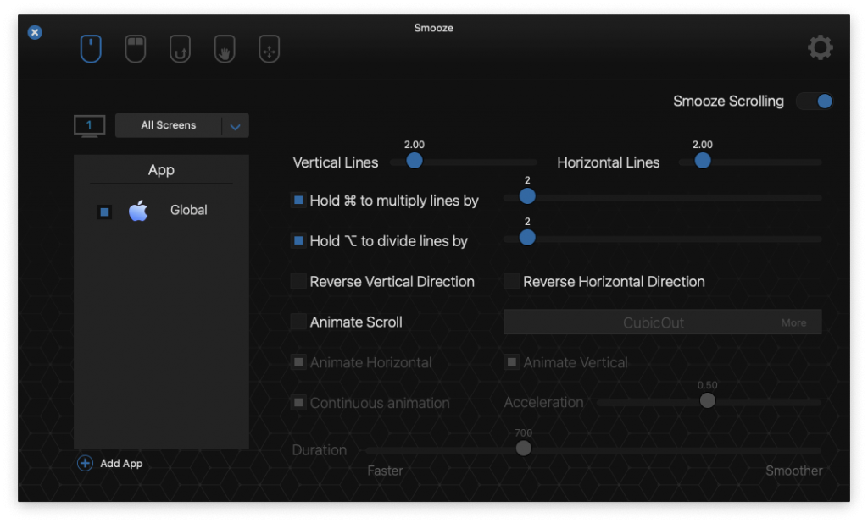The image size is (868, 523).
Task: Uncheck the Global app checkbox
Action: [104, 212]
